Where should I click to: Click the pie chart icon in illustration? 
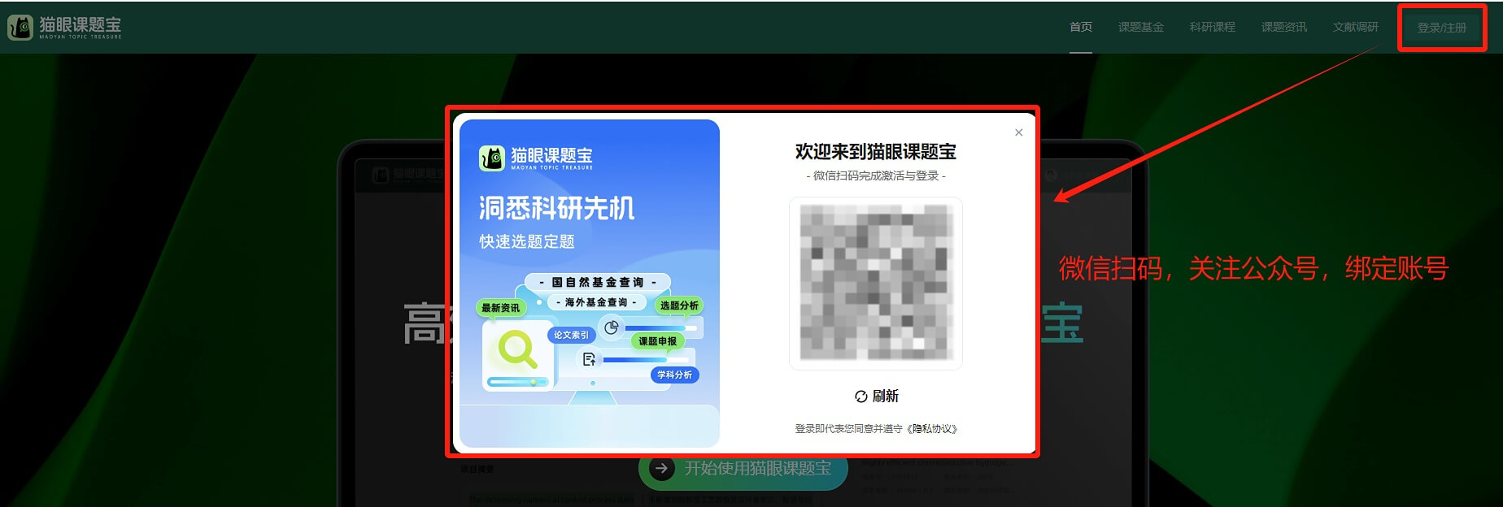(612, 327)
